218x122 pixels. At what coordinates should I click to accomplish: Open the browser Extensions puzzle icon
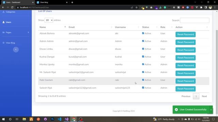(x=201, y=7)
